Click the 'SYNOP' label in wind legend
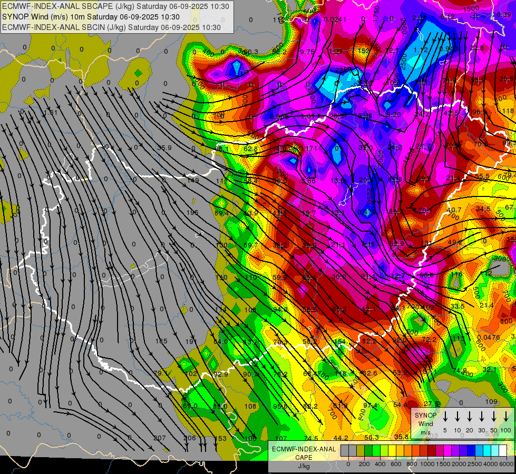This screenshot has height=474, width=516. click(425, 416)
